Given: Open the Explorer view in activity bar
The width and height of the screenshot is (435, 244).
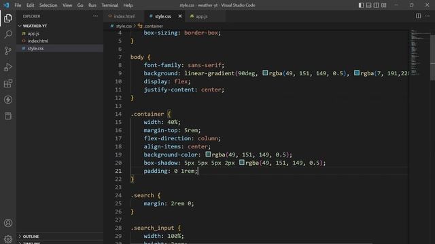Looking at the screenshot, I should tap(8, 18).
